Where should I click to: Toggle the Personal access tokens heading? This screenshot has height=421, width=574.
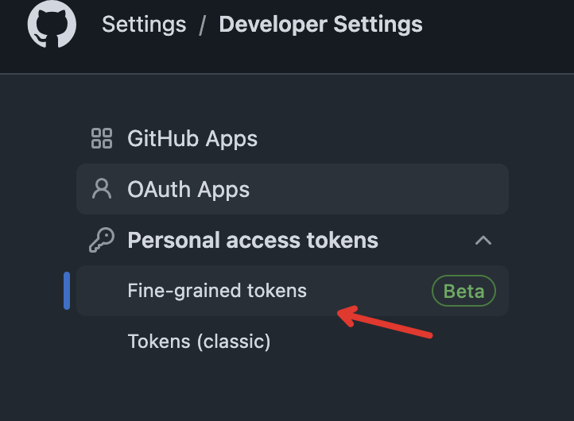253,240
